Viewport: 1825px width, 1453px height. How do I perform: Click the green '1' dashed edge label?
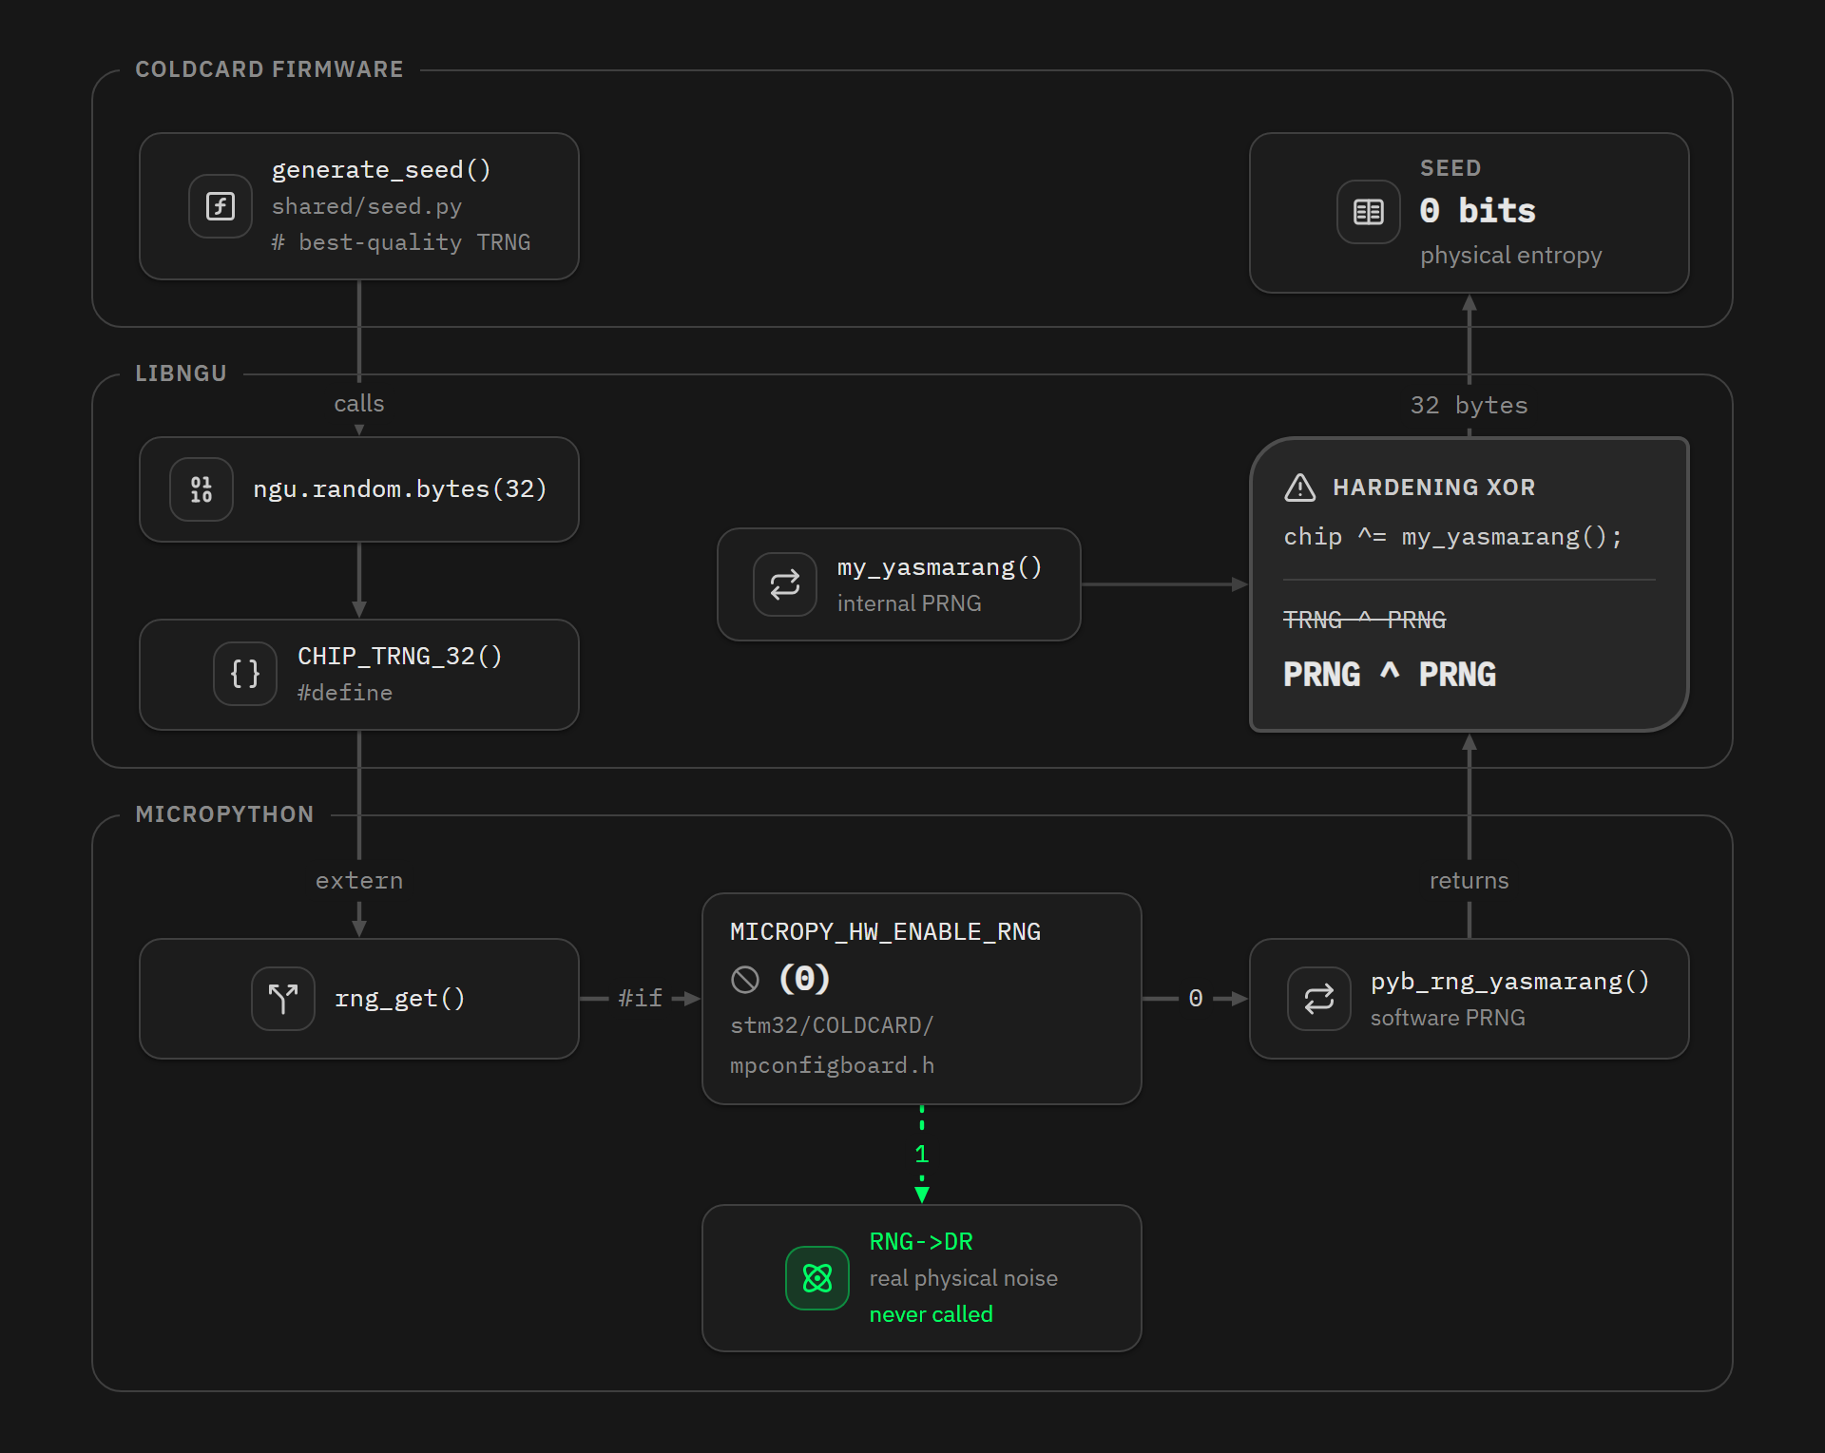coord(922,1155)
